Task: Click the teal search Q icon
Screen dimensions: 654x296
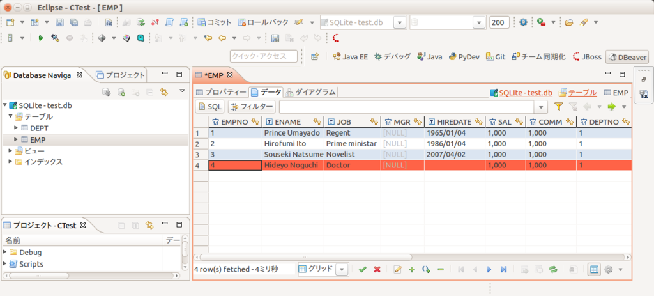Action: coord(141,38)
